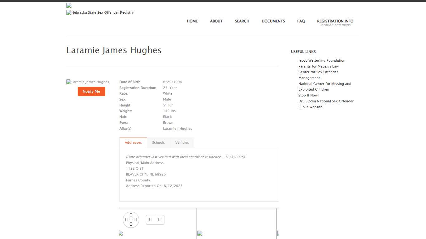Open the Jacob Wetterling Foundation link
The width and height of the screenshot is (426, 239).
tap(322, 60)
